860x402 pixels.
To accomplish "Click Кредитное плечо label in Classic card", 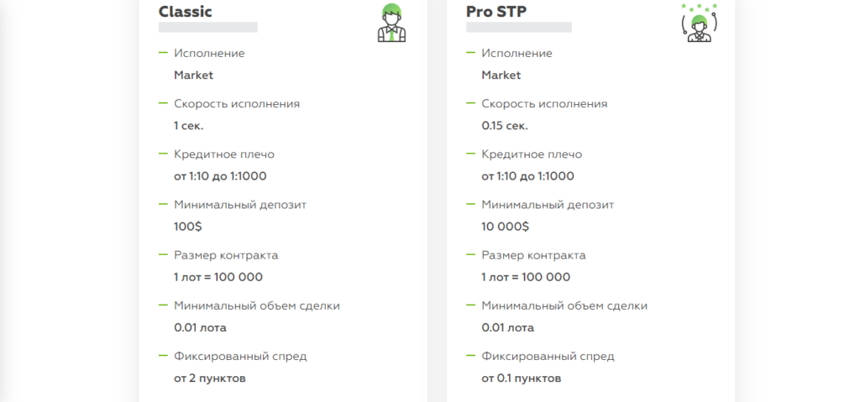I will [x=224, y=154].
